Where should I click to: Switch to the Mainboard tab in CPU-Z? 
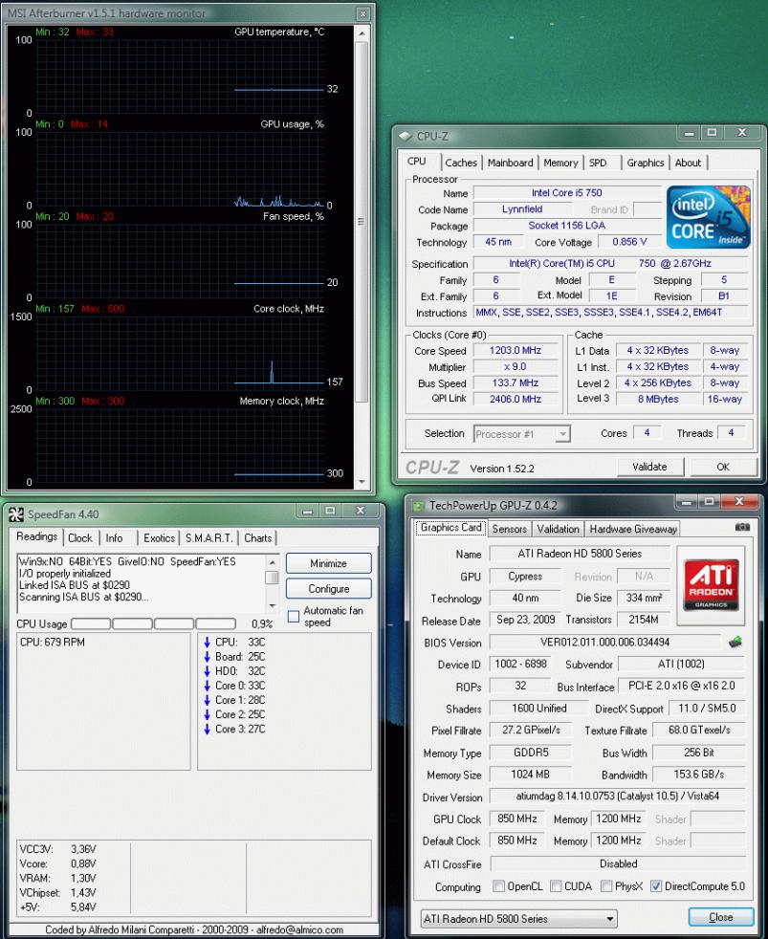(510, 163)
